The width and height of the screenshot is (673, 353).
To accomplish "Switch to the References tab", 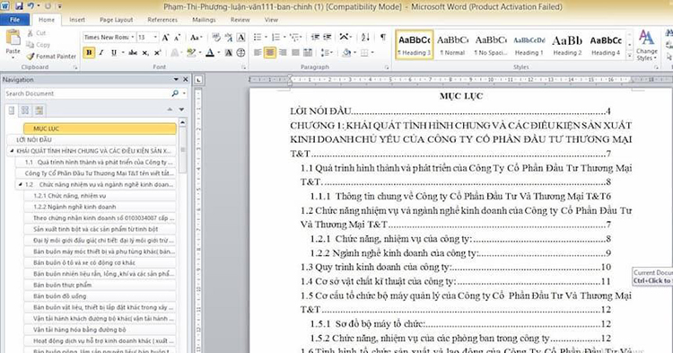I will click(162, 20).
